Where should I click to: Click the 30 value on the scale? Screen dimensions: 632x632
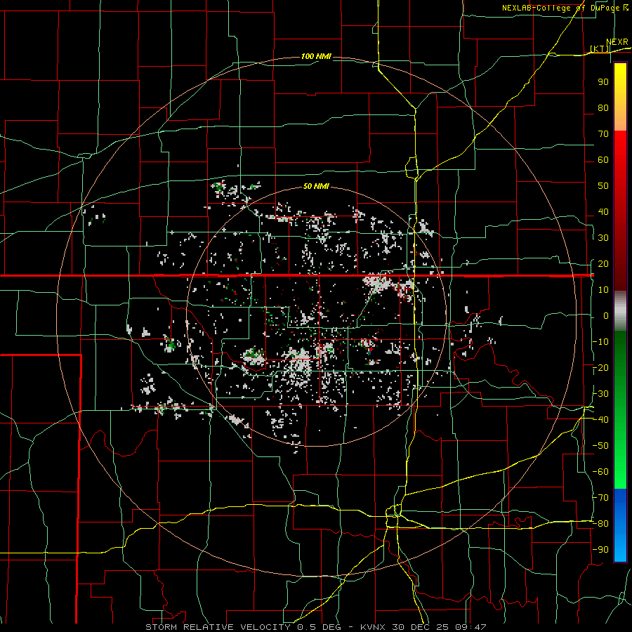[x=603, y=238]
